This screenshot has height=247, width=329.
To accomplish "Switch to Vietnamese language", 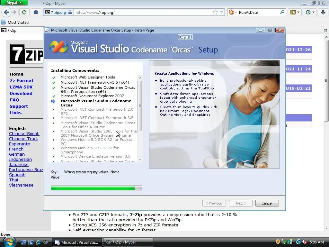I will pyautogui.click(x=21, y=185).
